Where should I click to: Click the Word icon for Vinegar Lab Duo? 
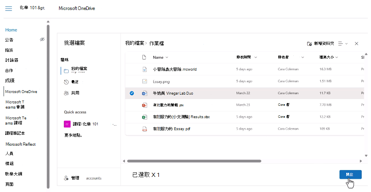144,93
